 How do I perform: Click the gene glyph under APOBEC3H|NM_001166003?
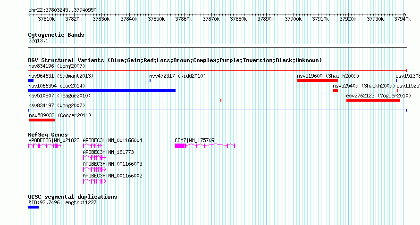click(x=94, y=169)
